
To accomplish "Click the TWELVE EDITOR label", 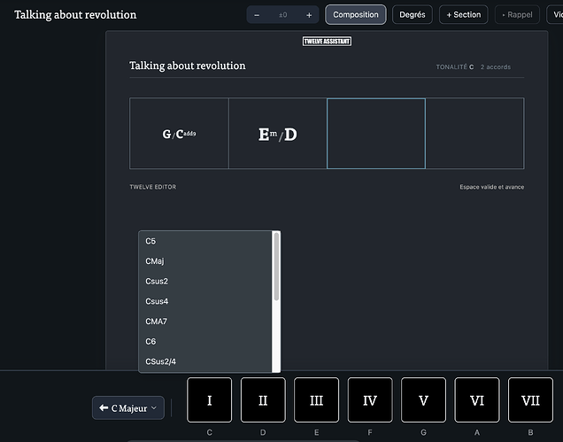I will 153,187.
